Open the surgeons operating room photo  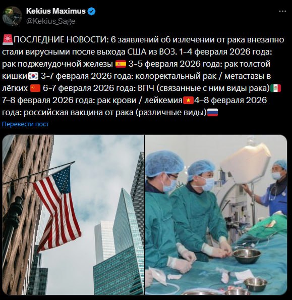(216, 215)
